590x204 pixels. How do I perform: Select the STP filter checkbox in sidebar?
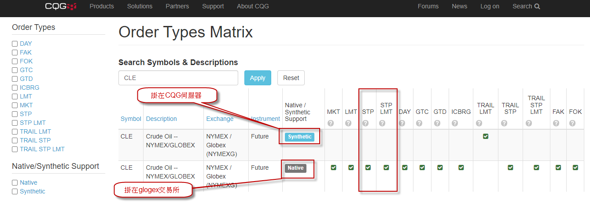[x=15, y=114]
